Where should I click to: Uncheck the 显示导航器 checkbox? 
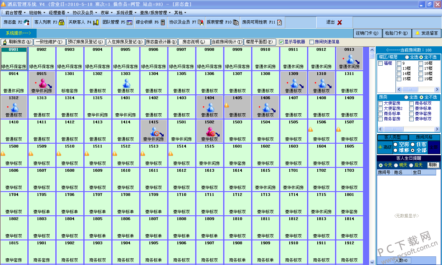[281, 42]
